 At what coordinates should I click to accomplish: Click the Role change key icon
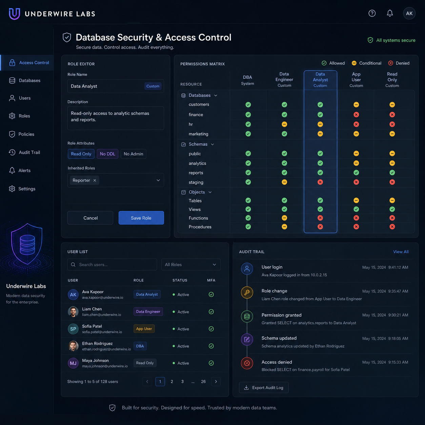pyautogui.click(x=247, y=292)
